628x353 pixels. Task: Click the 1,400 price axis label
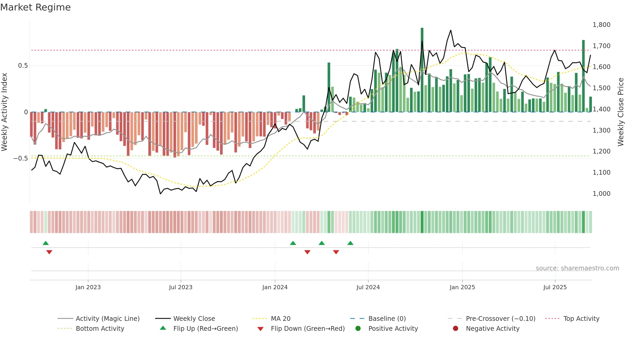pyautogui.click(x=602, y=109)
